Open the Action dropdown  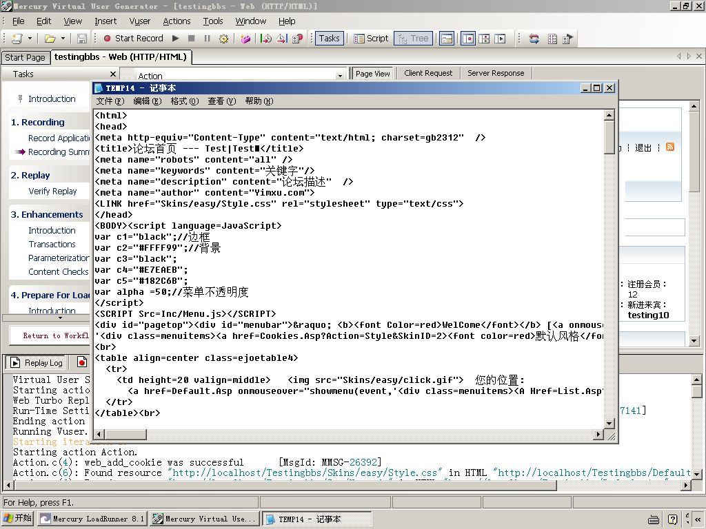click(x=340, y=76)
